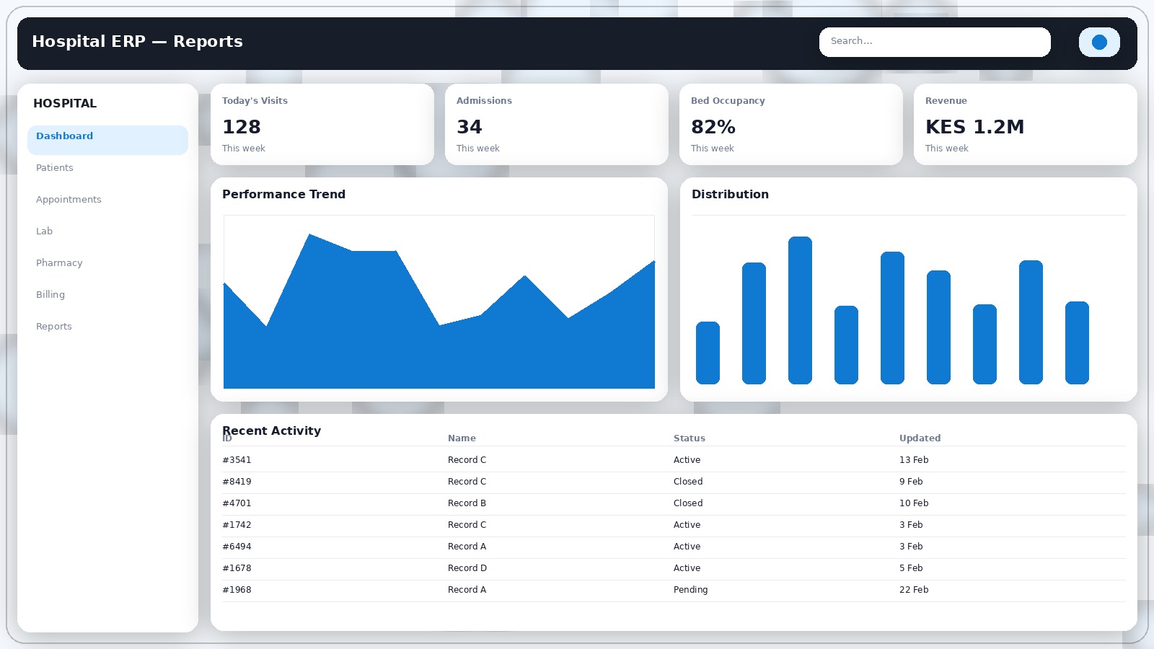The image size is (1154, 649).
Task: Go to Appointments in sidebar
Action: [69, 200]
